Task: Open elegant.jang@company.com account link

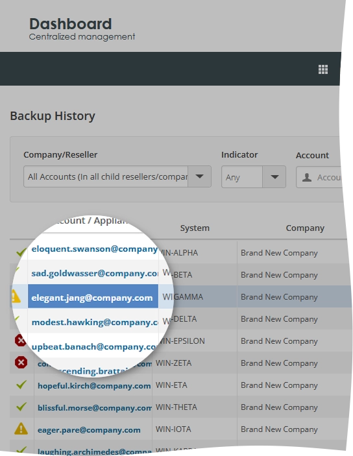Action: [x=92, y=298]
